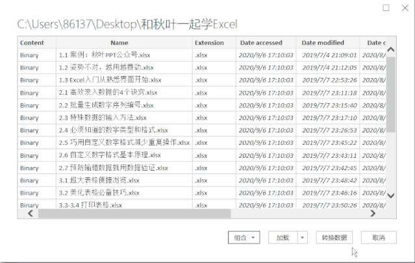Select file 3.3-3.4 打印表格.xlsx

(x=90, y=205)
